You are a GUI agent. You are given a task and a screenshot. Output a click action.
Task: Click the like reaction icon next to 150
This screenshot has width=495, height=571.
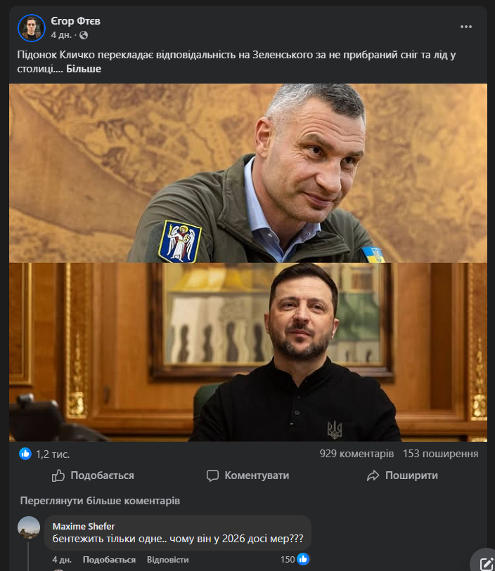pos(303,559)
